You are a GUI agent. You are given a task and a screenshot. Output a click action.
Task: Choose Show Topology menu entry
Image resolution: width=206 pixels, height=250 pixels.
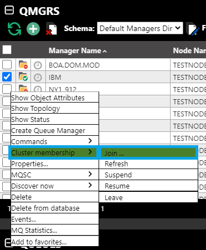(x=55, y=108)
